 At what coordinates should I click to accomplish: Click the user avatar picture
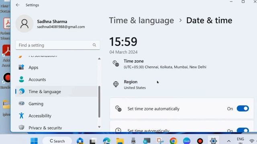point(24,24)
